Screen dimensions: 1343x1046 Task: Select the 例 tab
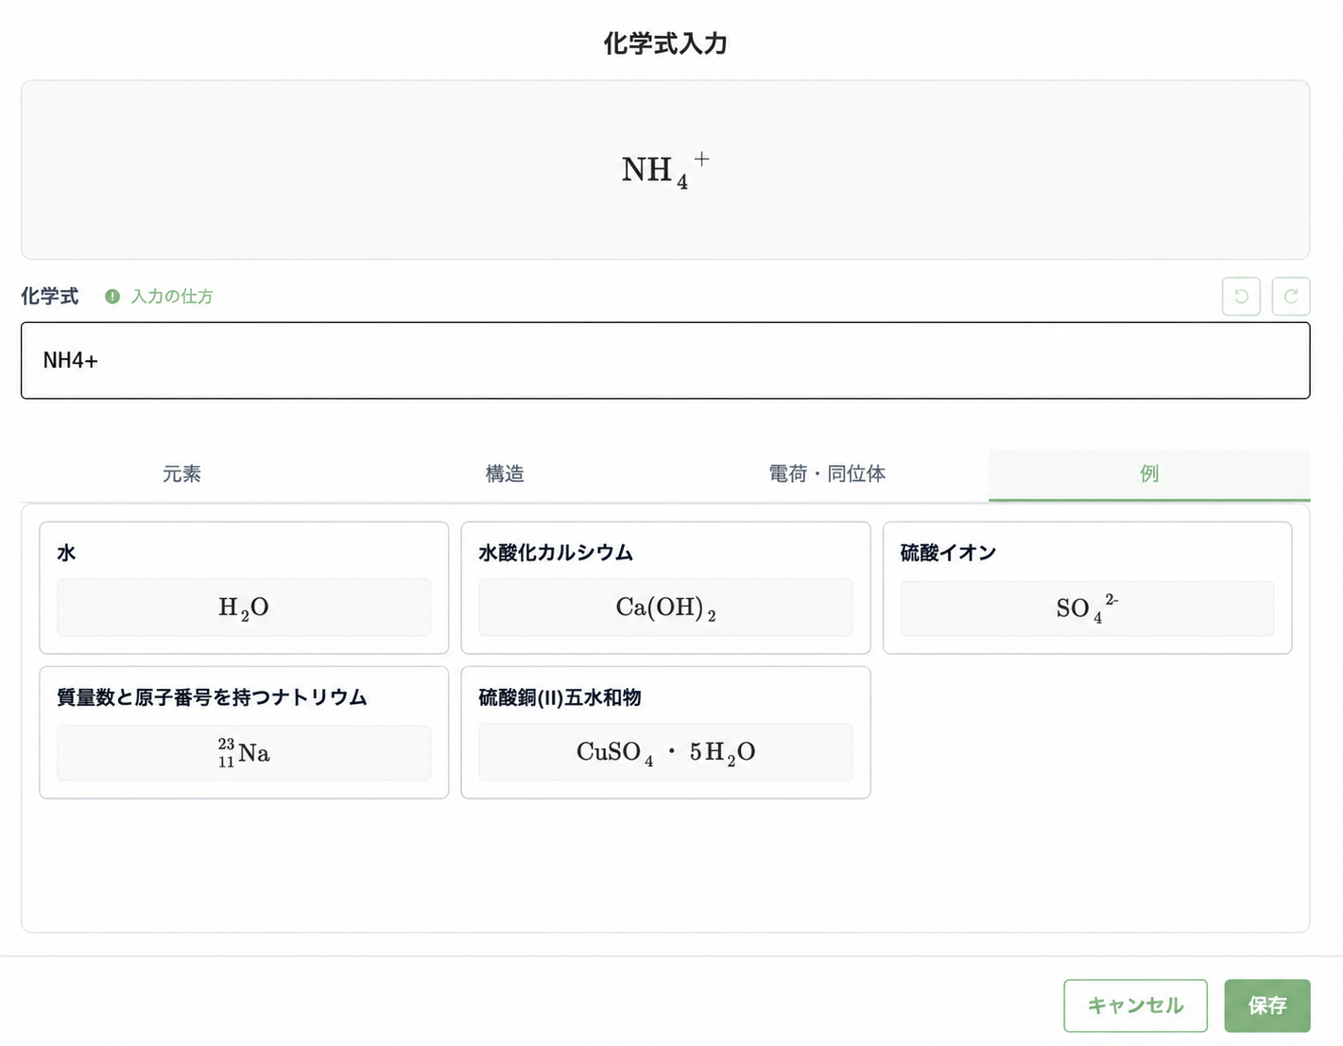[x=1149, y=474]
